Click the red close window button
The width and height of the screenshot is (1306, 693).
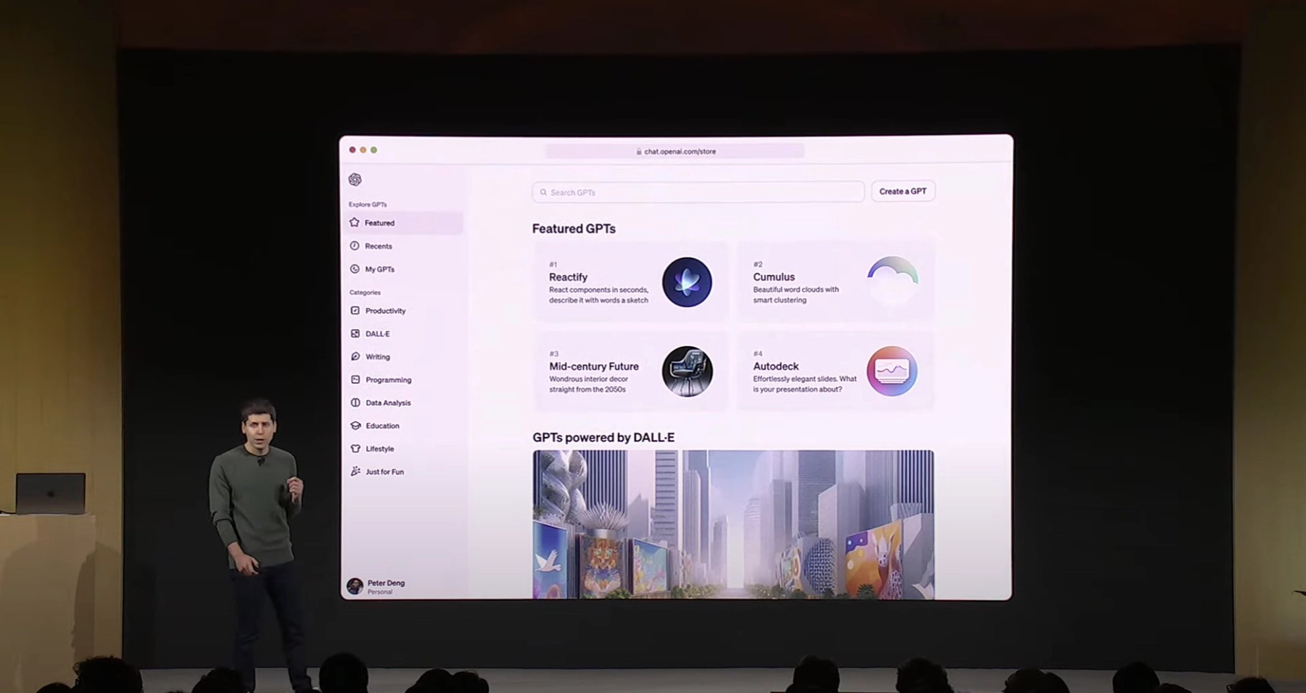tap(352, 150)
